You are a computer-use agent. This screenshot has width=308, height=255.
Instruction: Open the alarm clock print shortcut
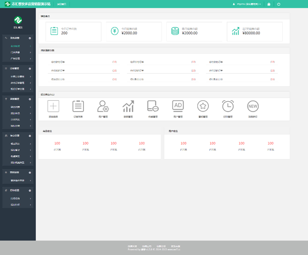click(228, 106)
